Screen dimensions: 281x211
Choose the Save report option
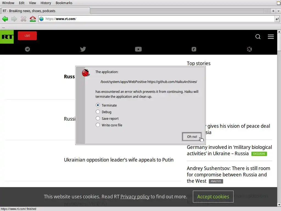107,119
